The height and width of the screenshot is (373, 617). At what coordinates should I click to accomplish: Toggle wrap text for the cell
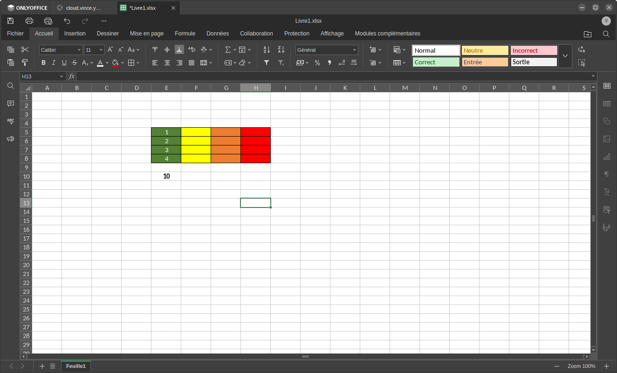192,50
